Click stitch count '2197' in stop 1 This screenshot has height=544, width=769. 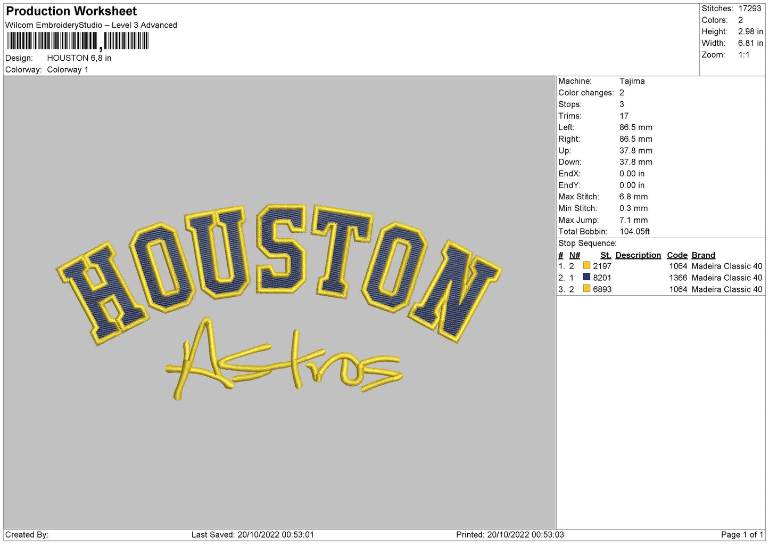(602, 266)
